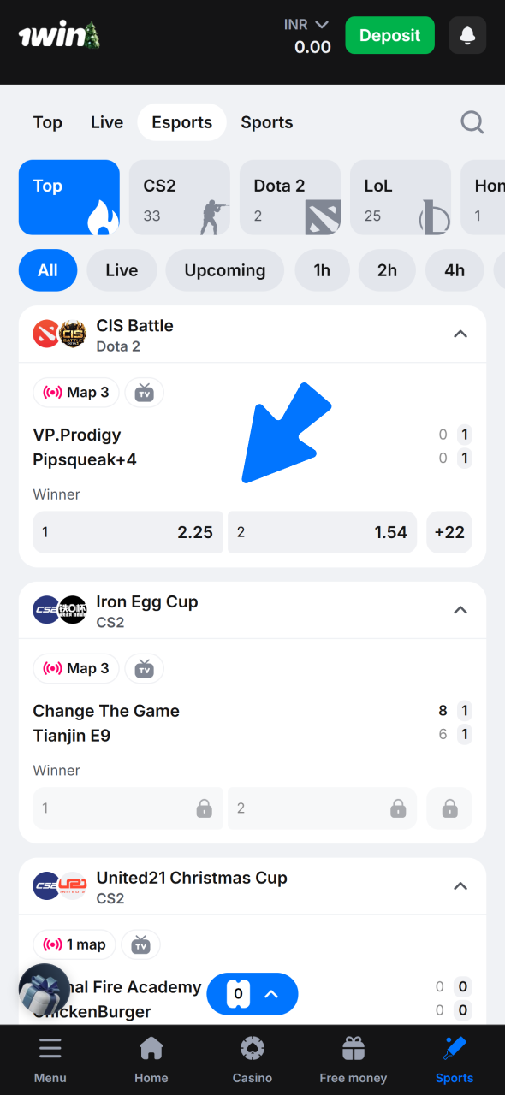Collapse the CIS Battle match card

(x=460, y=334)
